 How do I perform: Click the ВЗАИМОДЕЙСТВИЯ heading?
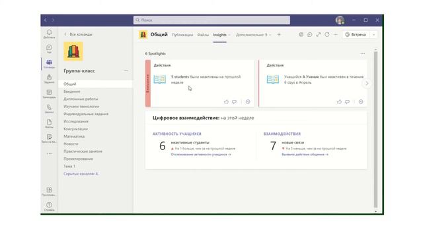[282, 134]
